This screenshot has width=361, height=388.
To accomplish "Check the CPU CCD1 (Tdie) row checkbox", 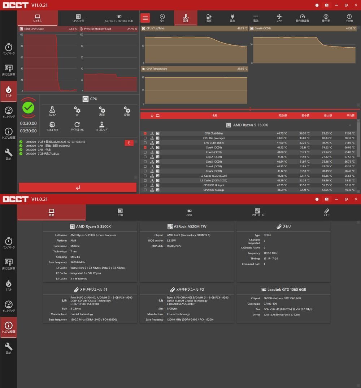I will click(x=145, y=143).
